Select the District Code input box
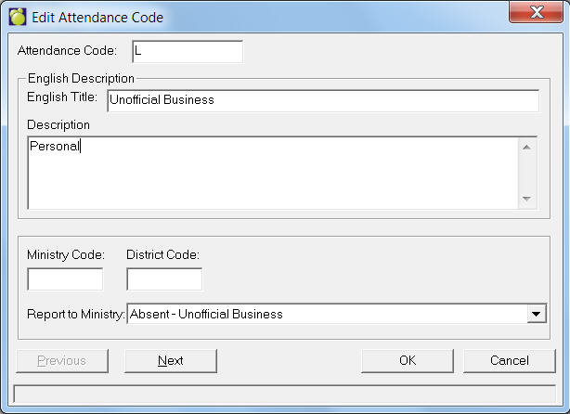This screenshot has width=570, height=414. point(164,278)
